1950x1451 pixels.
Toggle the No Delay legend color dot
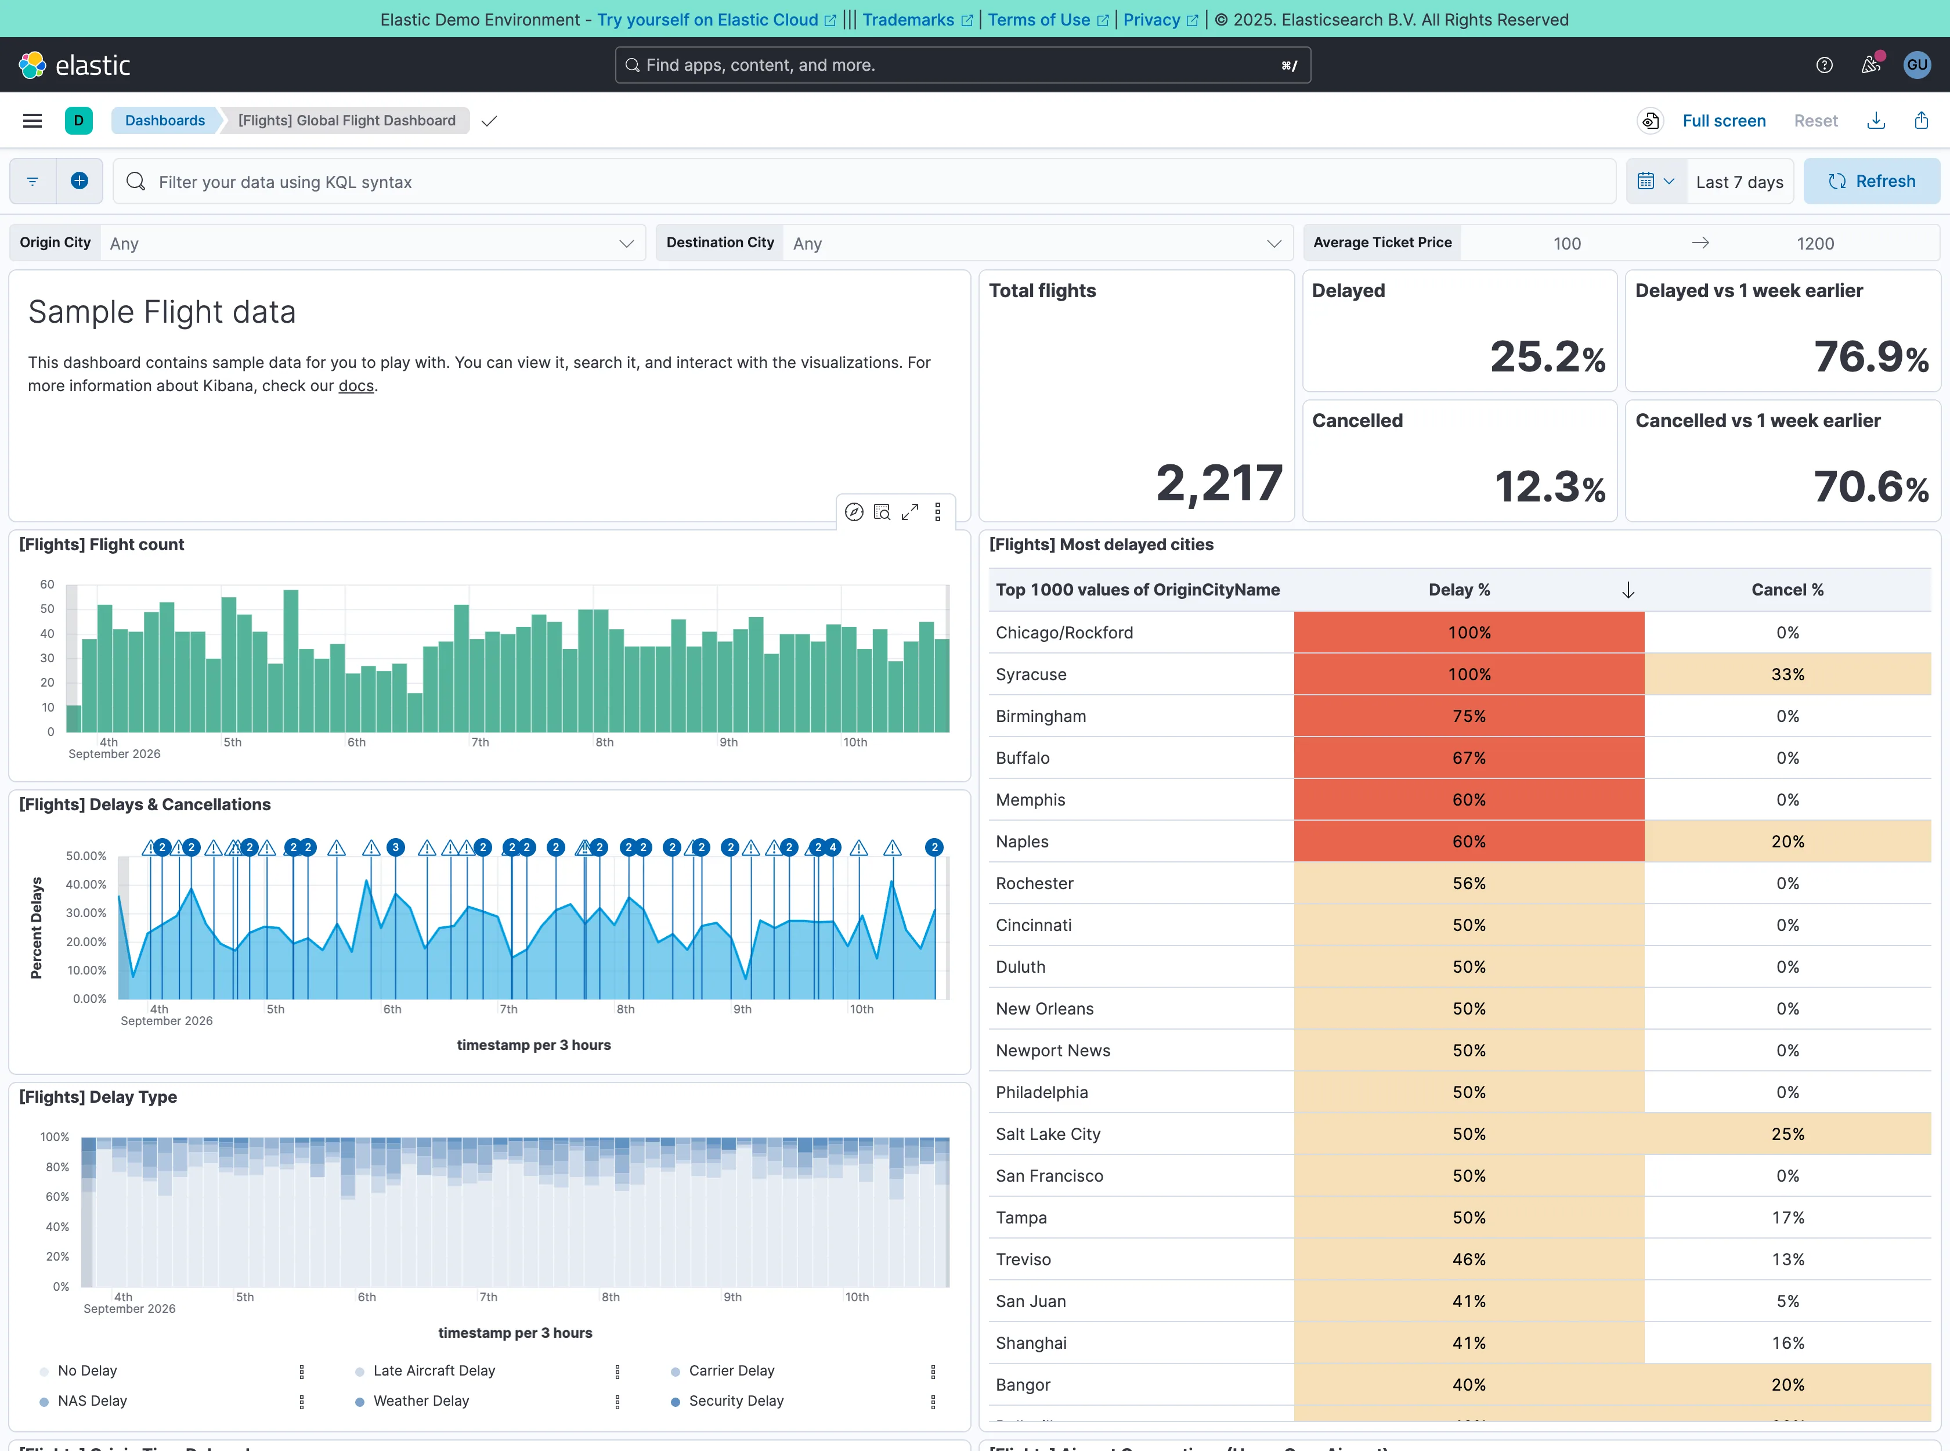(45, 1372)
